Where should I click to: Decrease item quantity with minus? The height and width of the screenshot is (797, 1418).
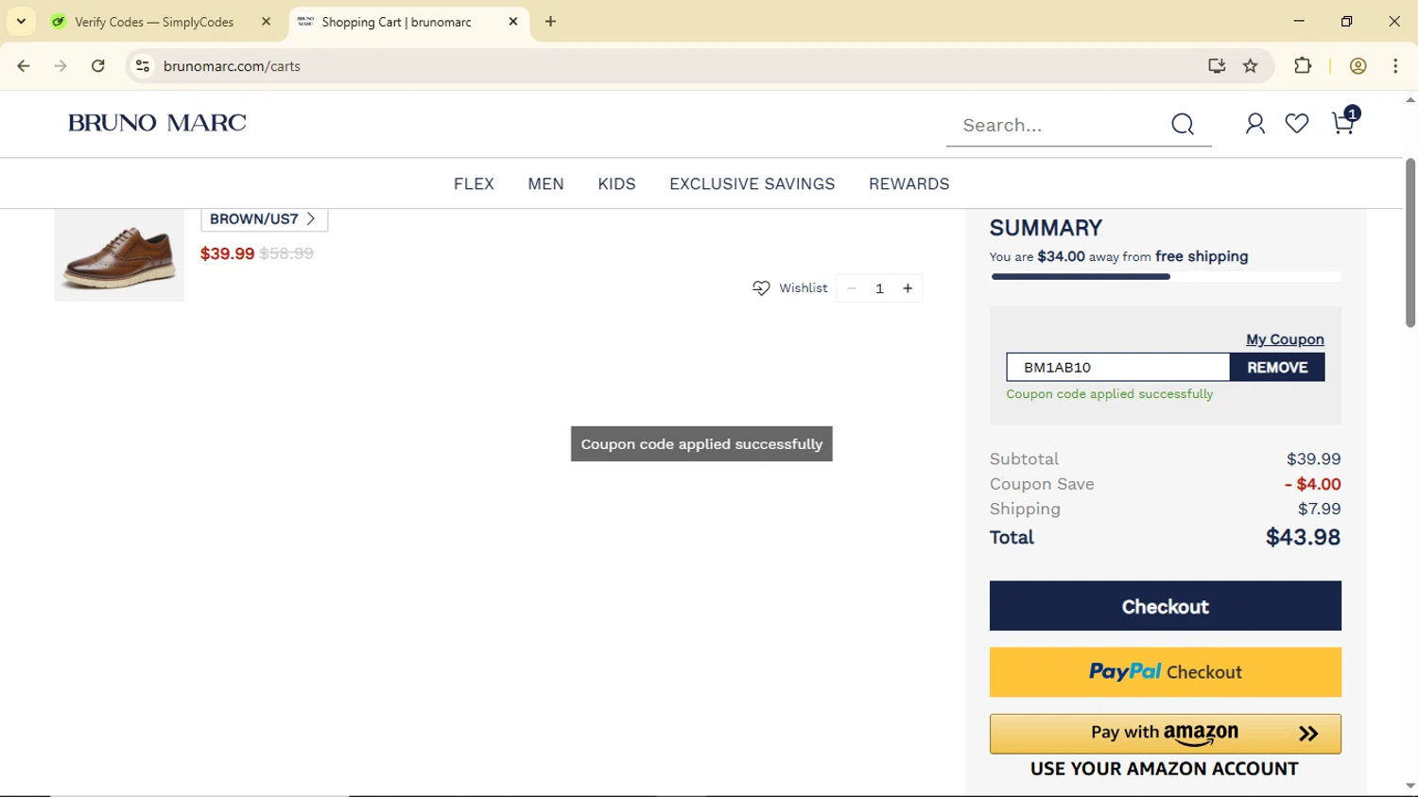(x=852, y=288)
